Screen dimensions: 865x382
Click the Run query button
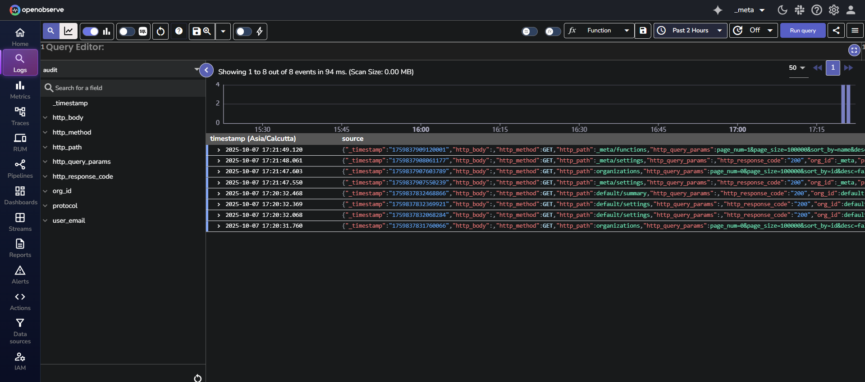(x=802, y=31)
